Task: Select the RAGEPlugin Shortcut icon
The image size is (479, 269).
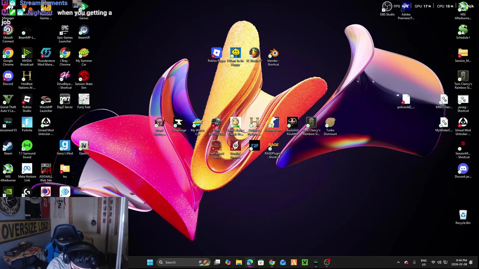Action: (x=273, y=150)
